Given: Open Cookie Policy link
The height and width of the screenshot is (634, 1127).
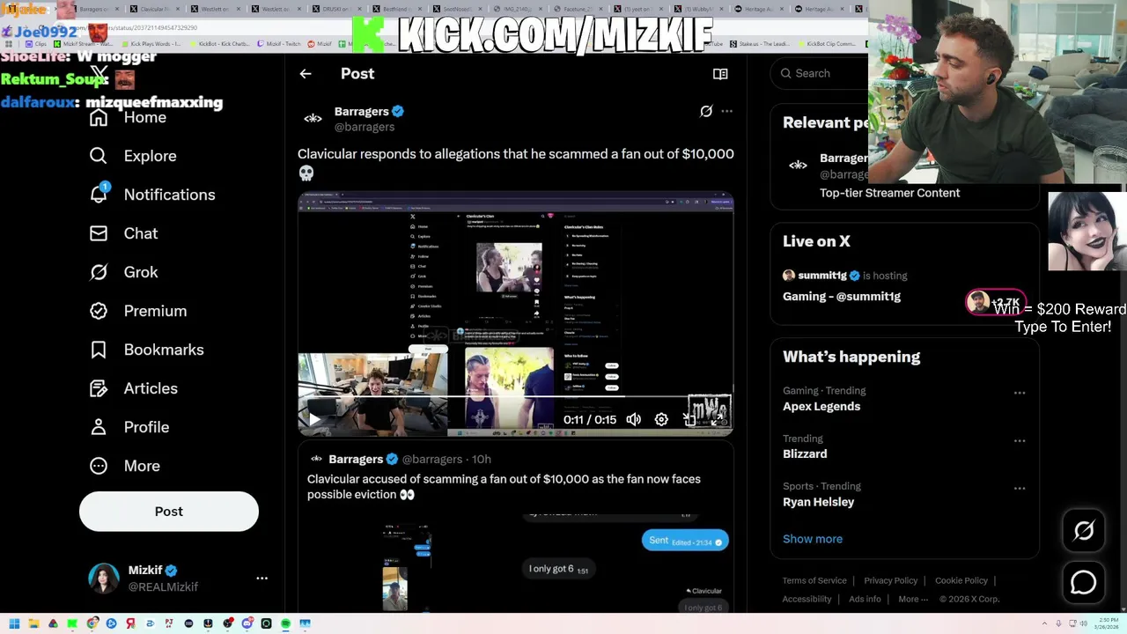Looking at the screenshot, I should coord(961,581).
